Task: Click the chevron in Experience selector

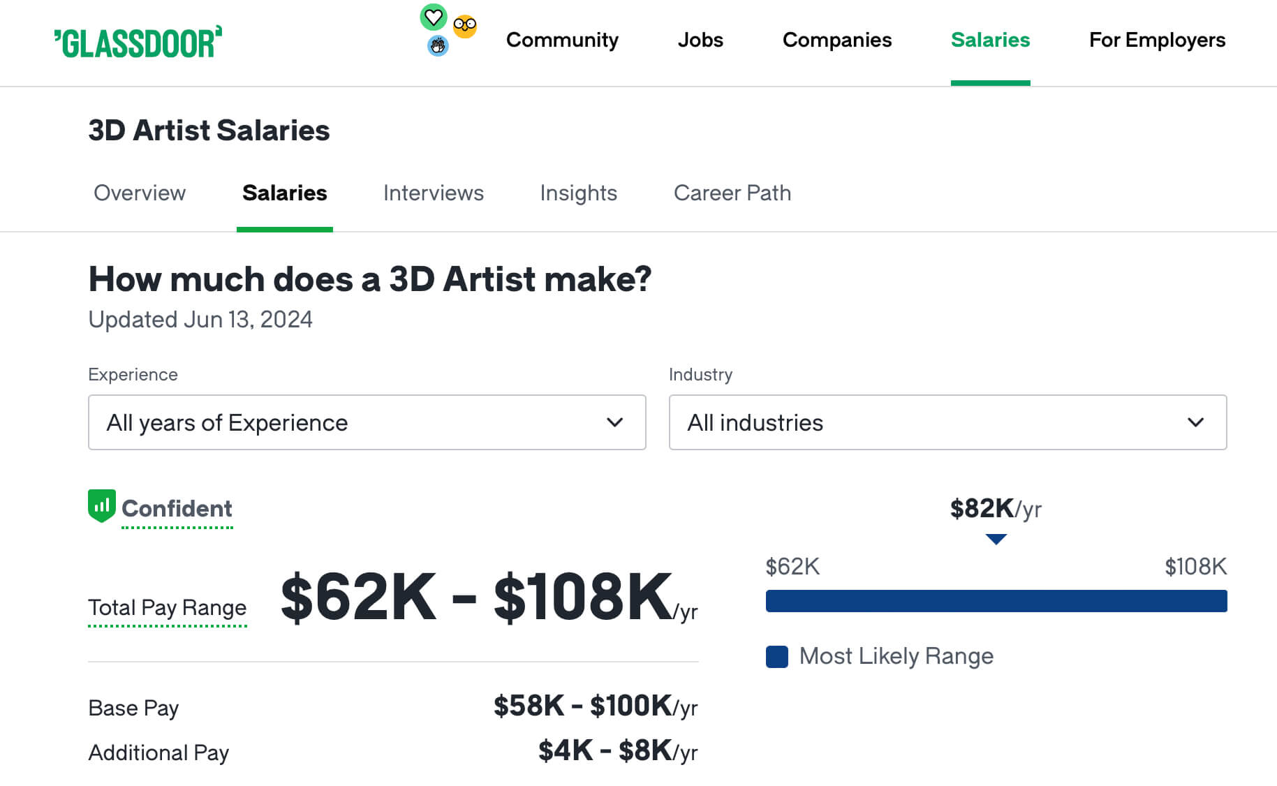Action: (x=614, y=422)
